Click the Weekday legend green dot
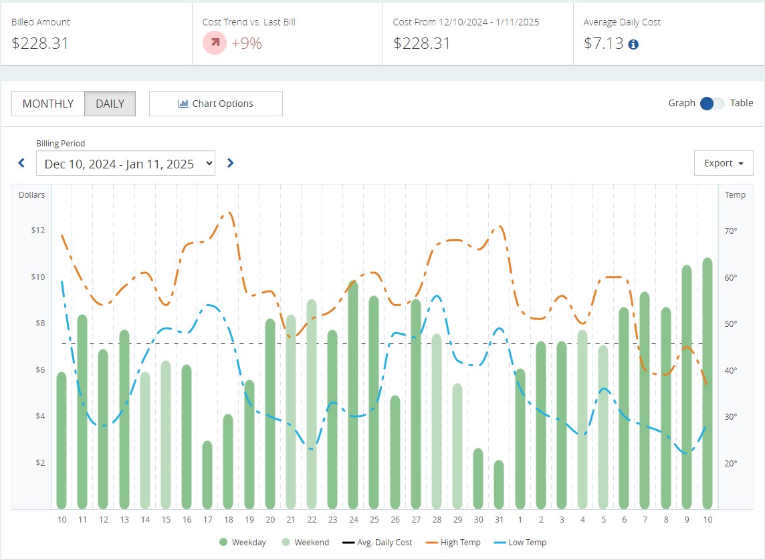The height and width of the screenshot is (560, 765). (223, 543)
